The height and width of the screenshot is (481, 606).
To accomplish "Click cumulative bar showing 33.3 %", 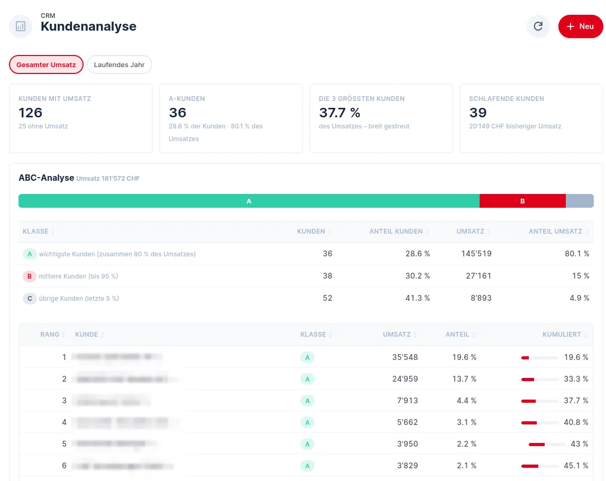I will [x=539, y=380].
